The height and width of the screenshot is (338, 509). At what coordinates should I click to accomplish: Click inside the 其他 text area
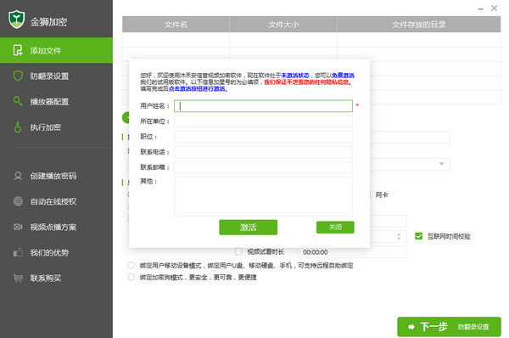[x=263, y=196]
